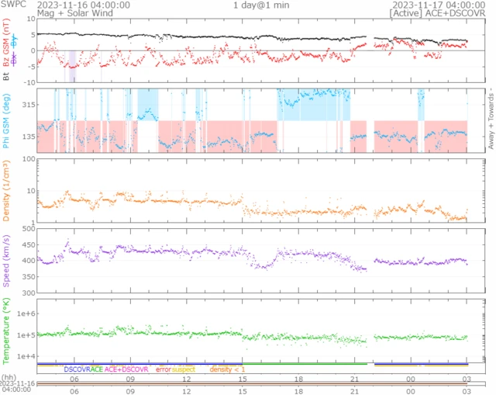The height and width of the screenshot is (395, 496).
Task: Click the 2023-11-17 04:00:00 end timestamp
Action: pyautogui.click(x=441, y=5)
